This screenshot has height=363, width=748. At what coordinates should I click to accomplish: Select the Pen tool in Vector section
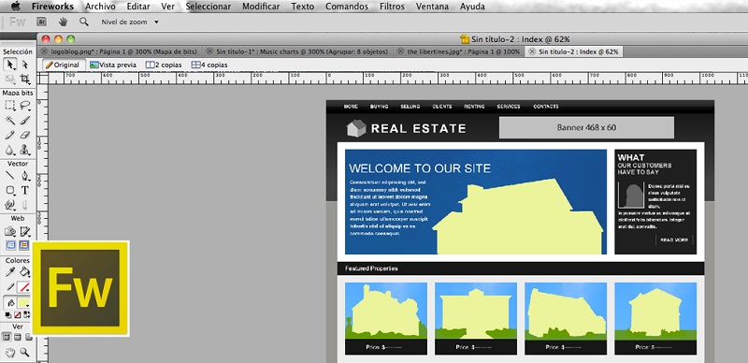(x=25, y=176)
